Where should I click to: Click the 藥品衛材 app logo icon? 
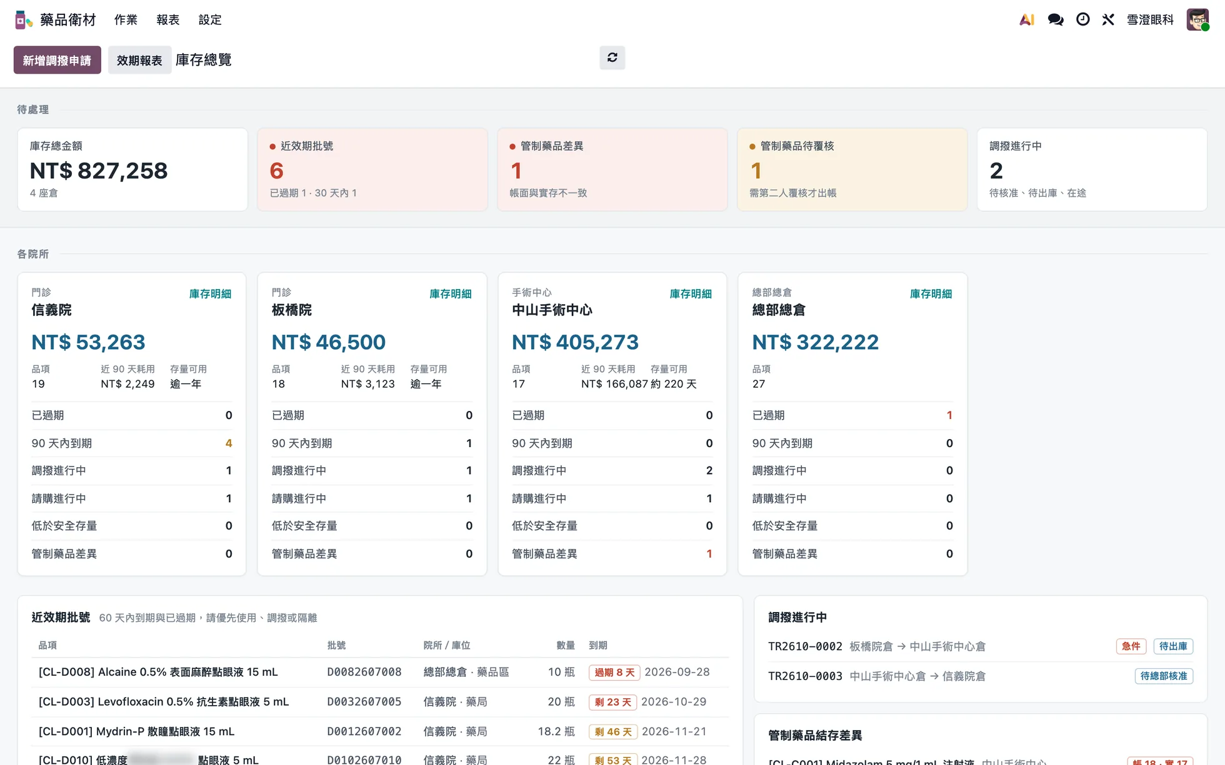click(24, 20)
